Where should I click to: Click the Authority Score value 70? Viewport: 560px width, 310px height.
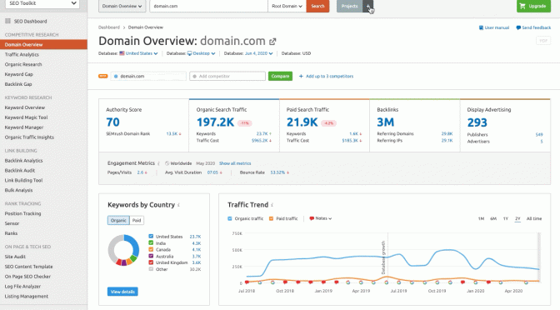point(112,122)
